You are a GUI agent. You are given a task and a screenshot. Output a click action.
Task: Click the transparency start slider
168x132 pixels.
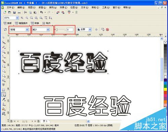pyautogui.click(x=57, y=30)
